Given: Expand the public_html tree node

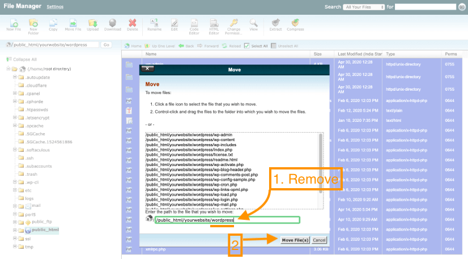Looking at the screenshot, I should pyautogui.click(x=15, y=230).
